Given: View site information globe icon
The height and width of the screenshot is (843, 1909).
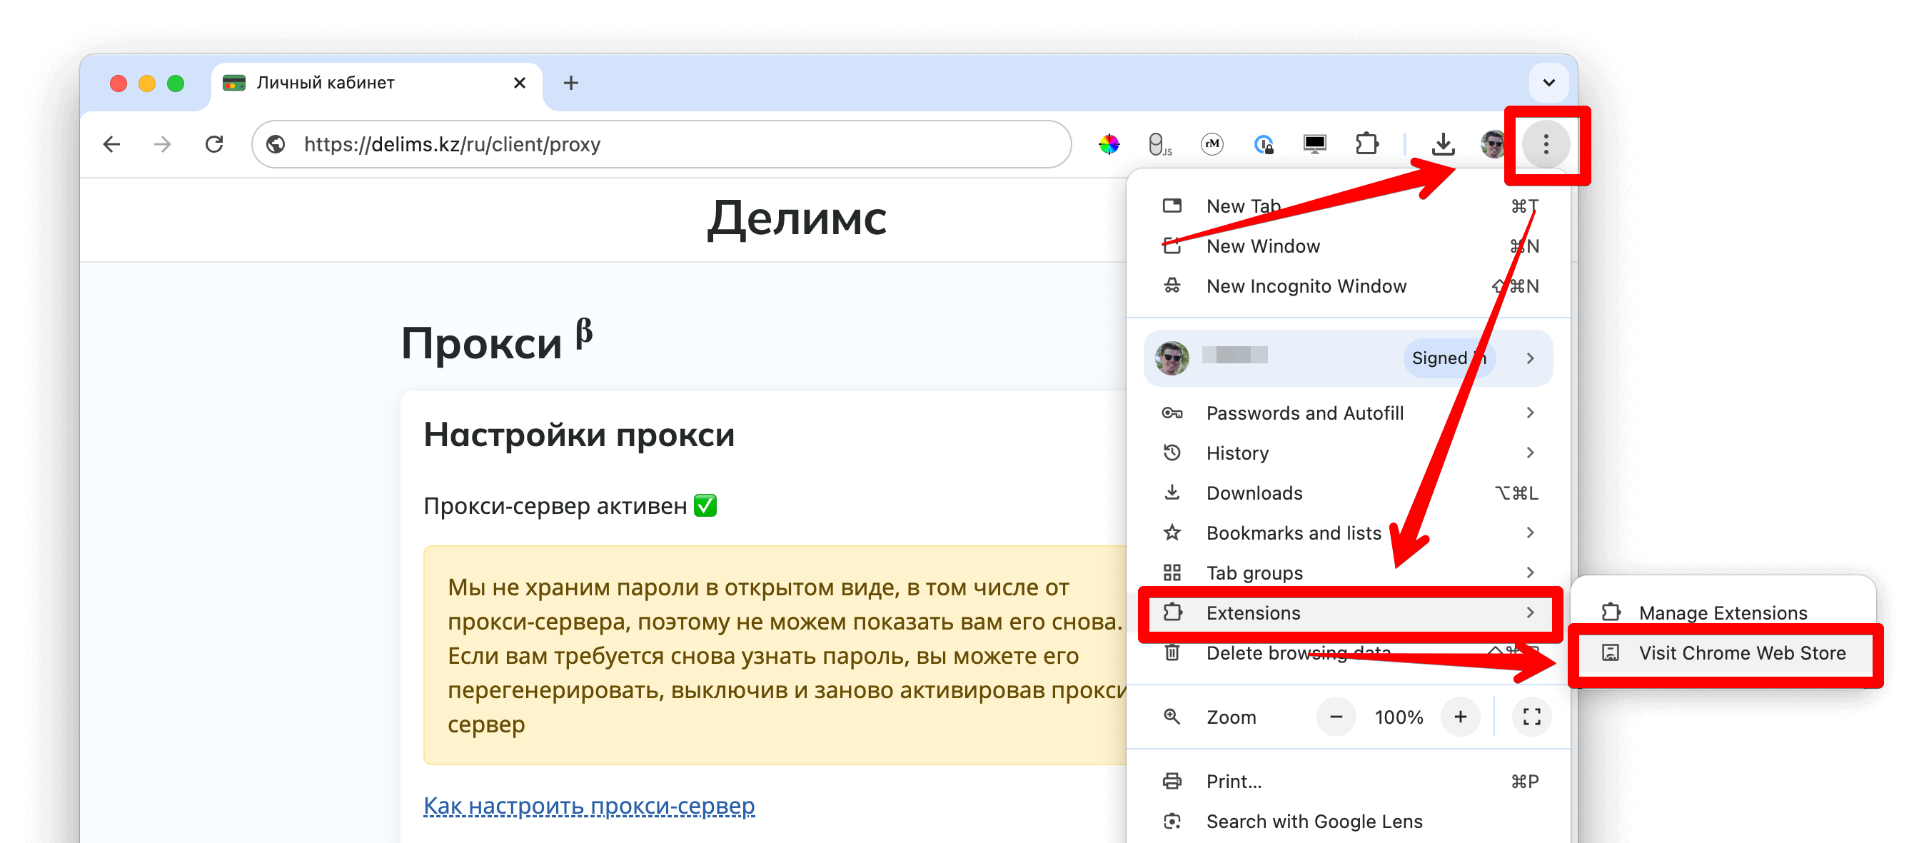Looking at the screenshot, I should pos(276,143).
